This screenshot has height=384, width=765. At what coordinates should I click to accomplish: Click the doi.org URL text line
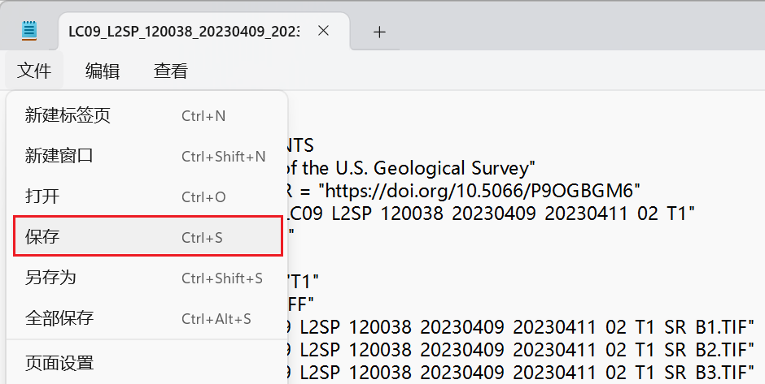[464, 191]
